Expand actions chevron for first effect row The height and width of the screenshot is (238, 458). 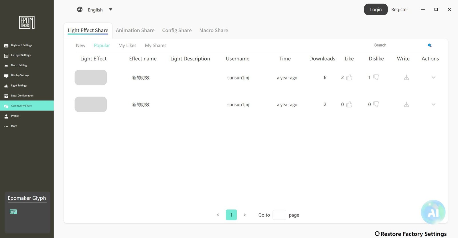coord(433,77)
